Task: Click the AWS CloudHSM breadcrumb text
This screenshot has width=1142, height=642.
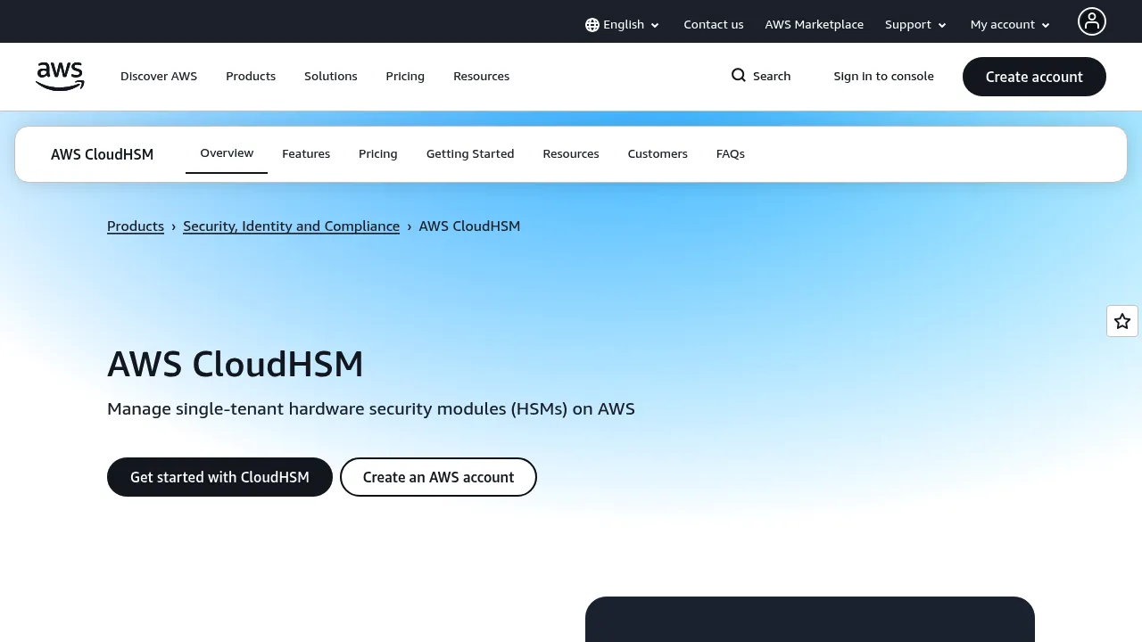Action: click(469, 226)
